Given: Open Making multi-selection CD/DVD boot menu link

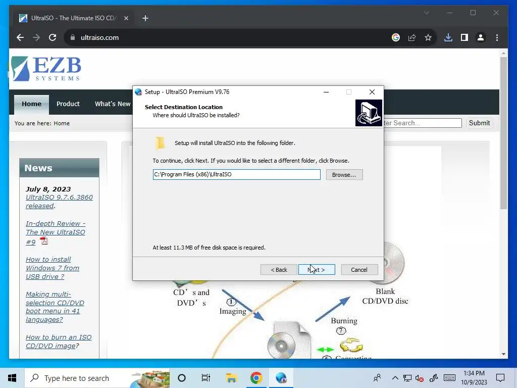Looking at the screenshot, I should pyautogui.click(x=55, y=307).
